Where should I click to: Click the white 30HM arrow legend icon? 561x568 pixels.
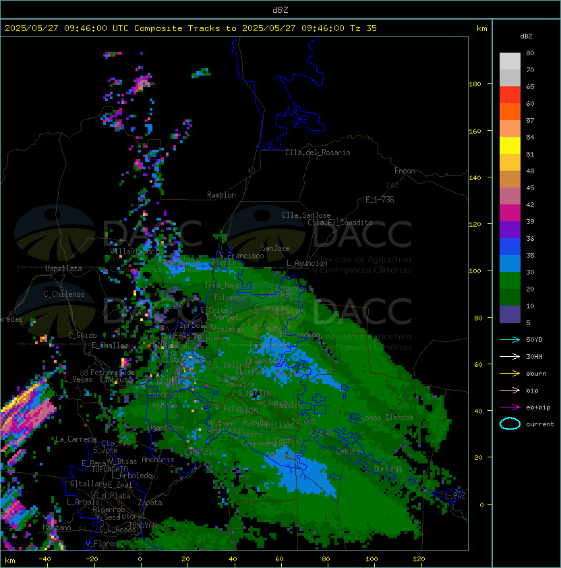click(x=510, y=357)
